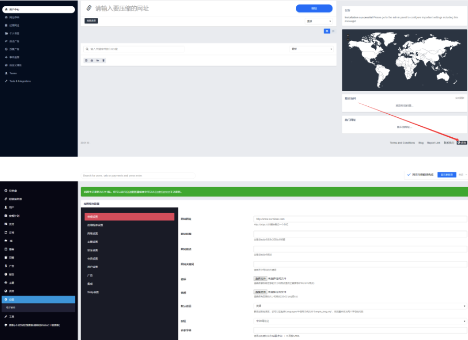Image resolution: width=468 pixels, height=340 pixels.
Task: Open the wrench 工具 item in admin sidebar
Action: pos(9,317)
